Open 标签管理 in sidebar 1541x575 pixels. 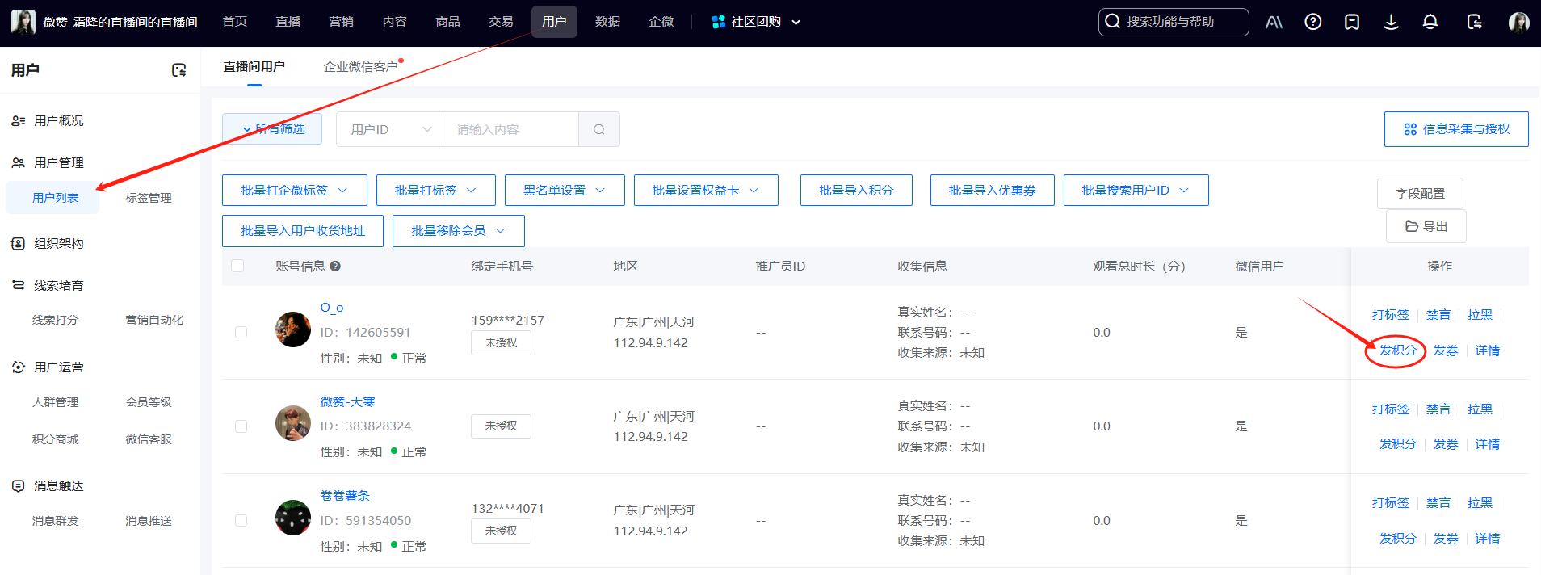tap(149, 198)
